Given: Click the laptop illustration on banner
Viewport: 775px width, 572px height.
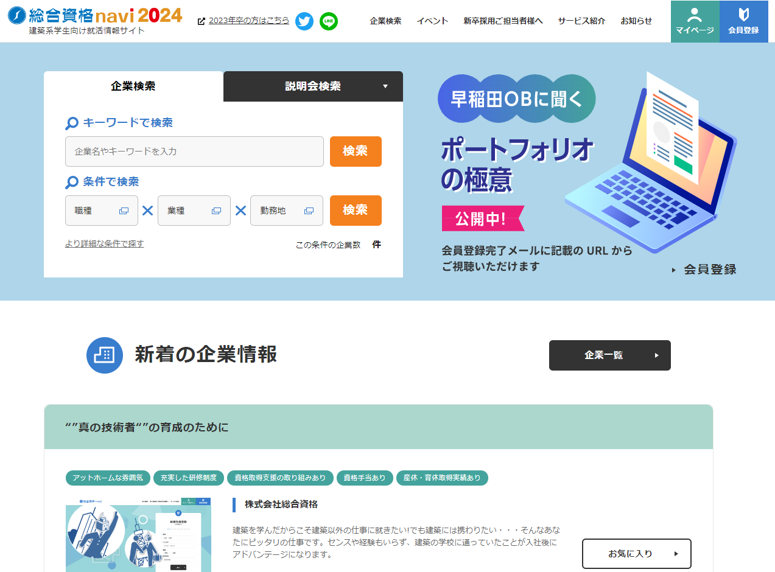Looking at the screenshot, I should tap(651, 161).
